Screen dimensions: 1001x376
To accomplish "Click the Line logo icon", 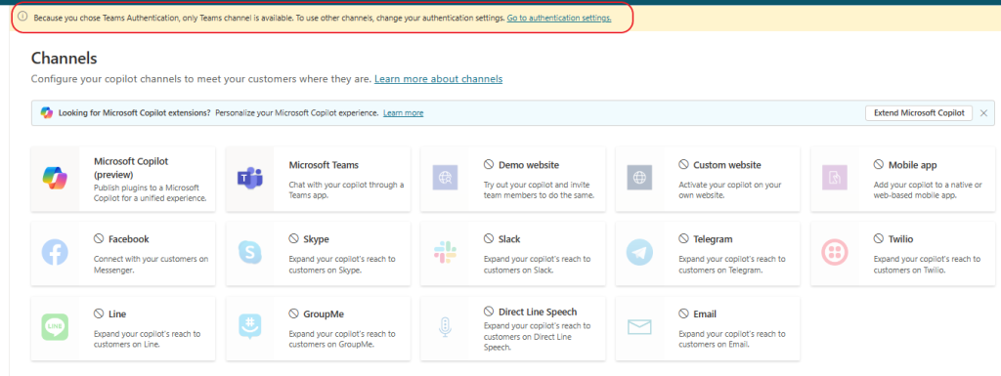I will 55,327.
